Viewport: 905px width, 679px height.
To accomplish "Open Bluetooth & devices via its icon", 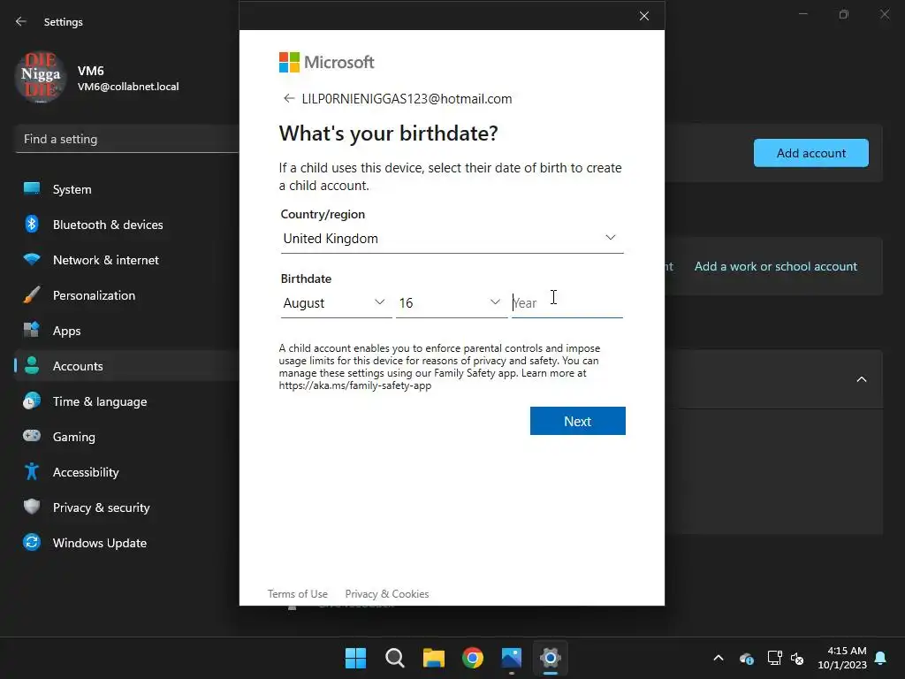I will tap(32, 224).
